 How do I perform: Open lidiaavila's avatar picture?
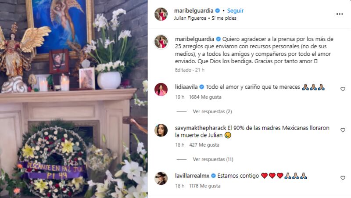161,90
